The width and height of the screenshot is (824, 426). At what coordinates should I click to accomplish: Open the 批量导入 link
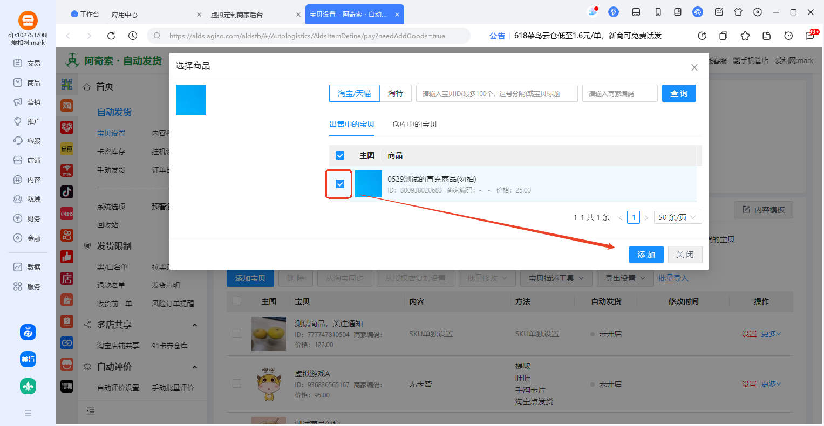click(673, 278)
